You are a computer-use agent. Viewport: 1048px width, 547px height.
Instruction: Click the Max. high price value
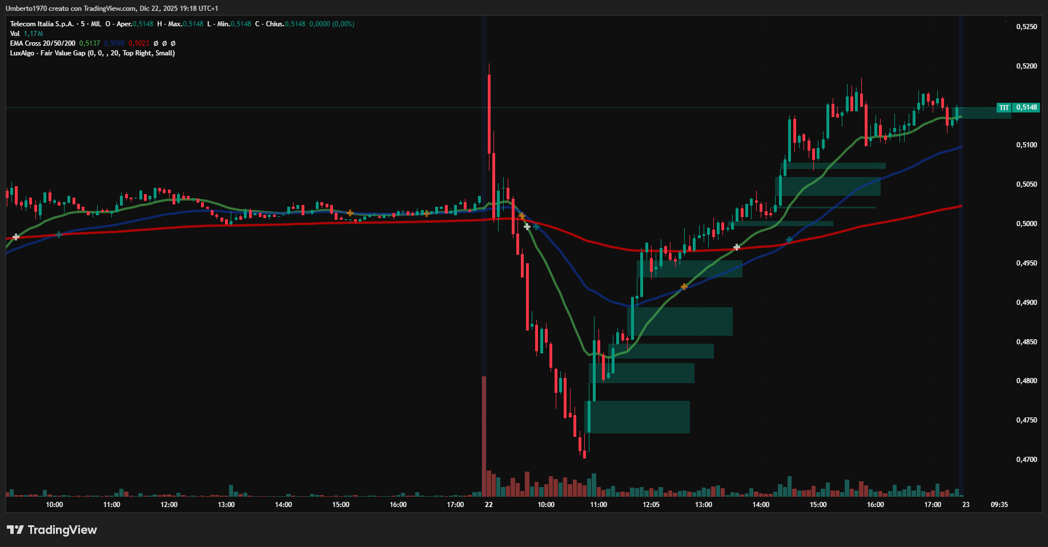coord(193,24)
